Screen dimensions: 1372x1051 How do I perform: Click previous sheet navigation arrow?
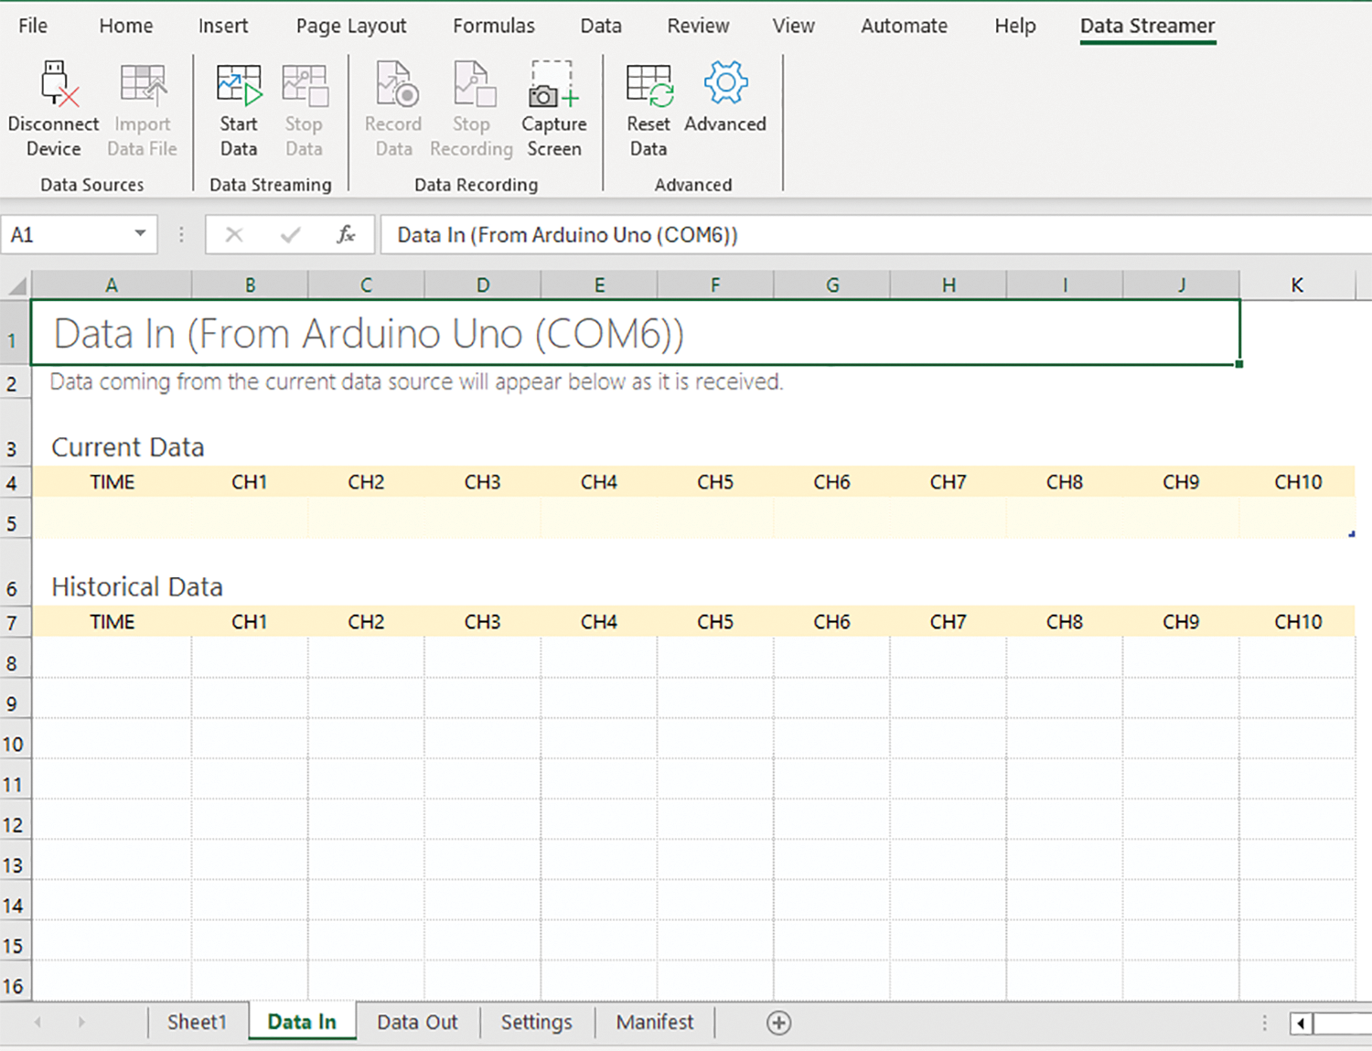(x=38, y=1023)
